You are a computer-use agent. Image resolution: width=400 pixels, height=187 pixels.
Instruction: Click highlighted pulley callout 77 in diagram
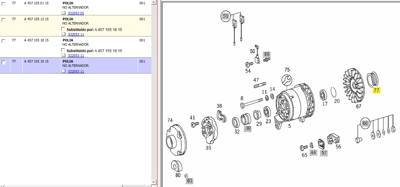point(376,90)
